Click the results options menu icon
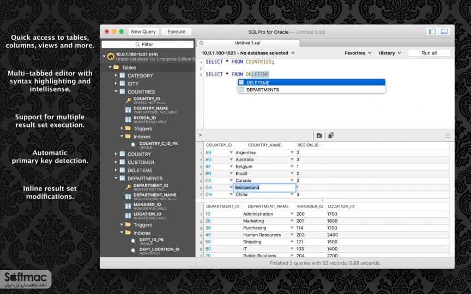 pyautogui.click(x=448, y=136)
